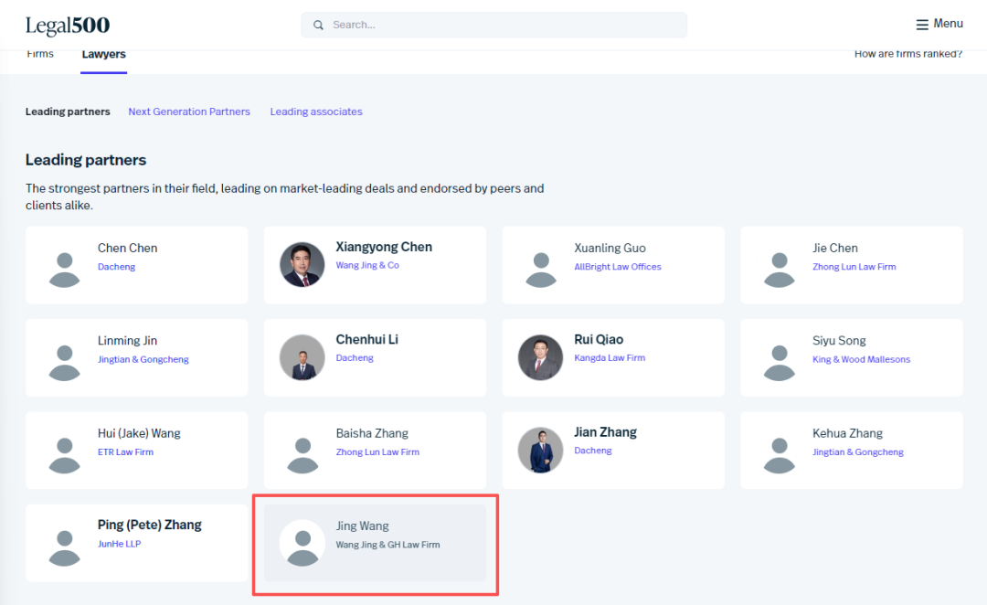The image size is (987, 605).
Task: Open Jie Chen's Zhong Lun Law Firm link
Action: click(854, 267)
